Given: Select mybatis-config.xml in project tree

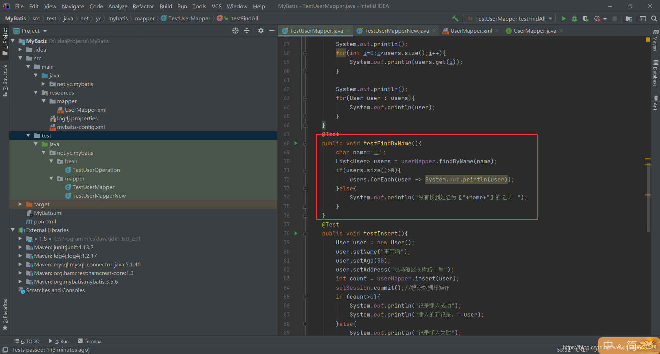Looking at the screenshot, I should 81,127.
